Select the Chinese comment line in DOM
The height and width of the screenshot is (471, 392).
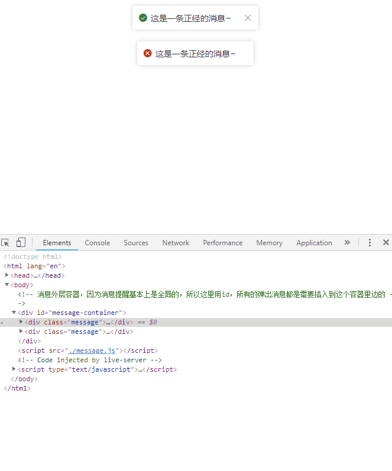coord(205,298)
